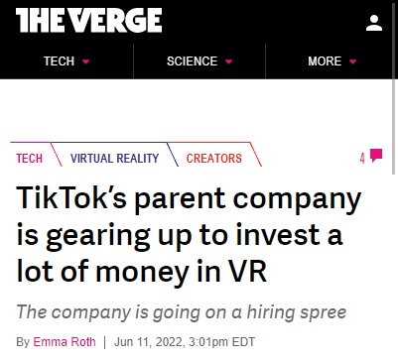Click The Verge logo
Image resolution: width=398 pixels, height=360 pixels.
click(x=88, y=21)
